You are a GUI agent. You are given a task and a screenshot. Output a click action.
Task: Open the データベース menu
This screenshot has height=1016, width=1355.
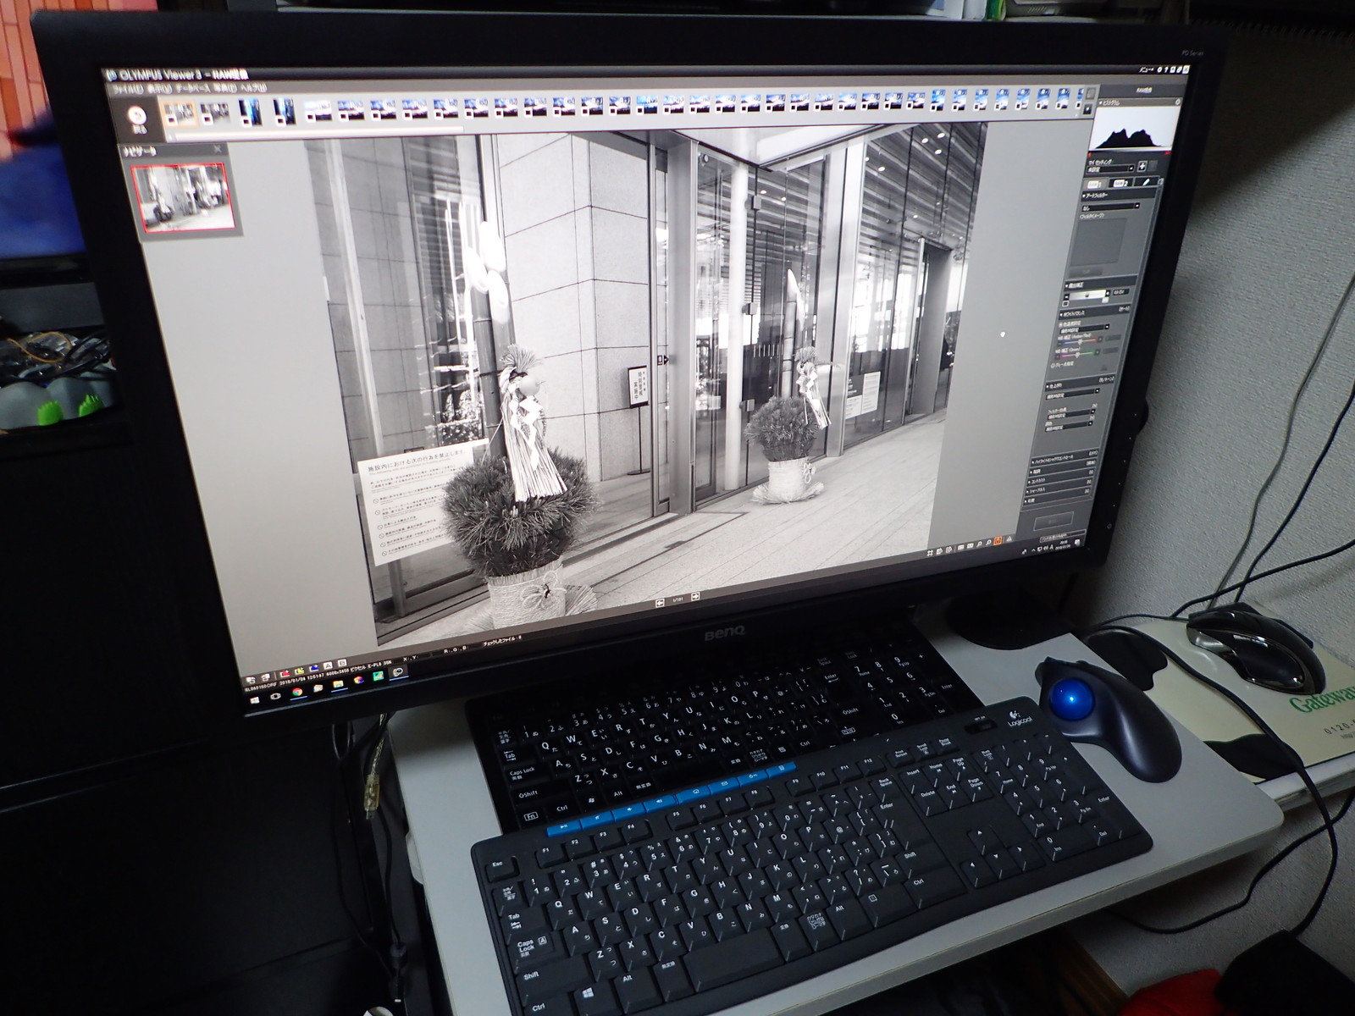pos(192,88)
